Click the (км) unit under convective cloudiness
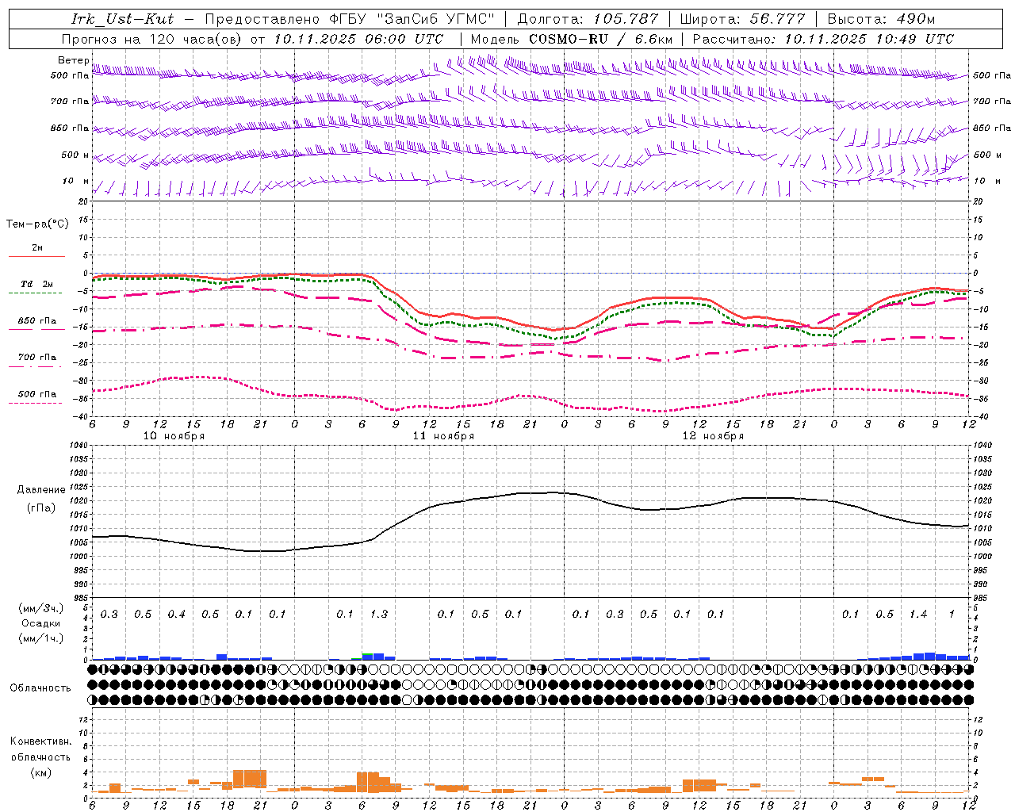The image size is (1015, 812). pyautogui.click(x=41, y=772)
